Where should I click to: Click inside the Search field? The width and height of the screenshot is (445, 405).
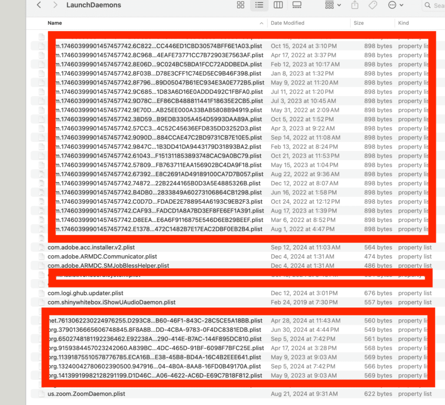coord(439,5)
